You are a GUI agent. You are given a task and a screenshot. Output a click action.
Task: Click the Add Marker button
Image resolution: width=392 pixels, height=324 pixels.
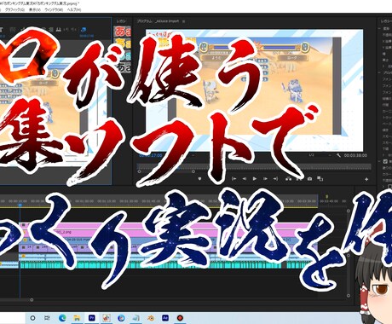[x=199, y=179]
